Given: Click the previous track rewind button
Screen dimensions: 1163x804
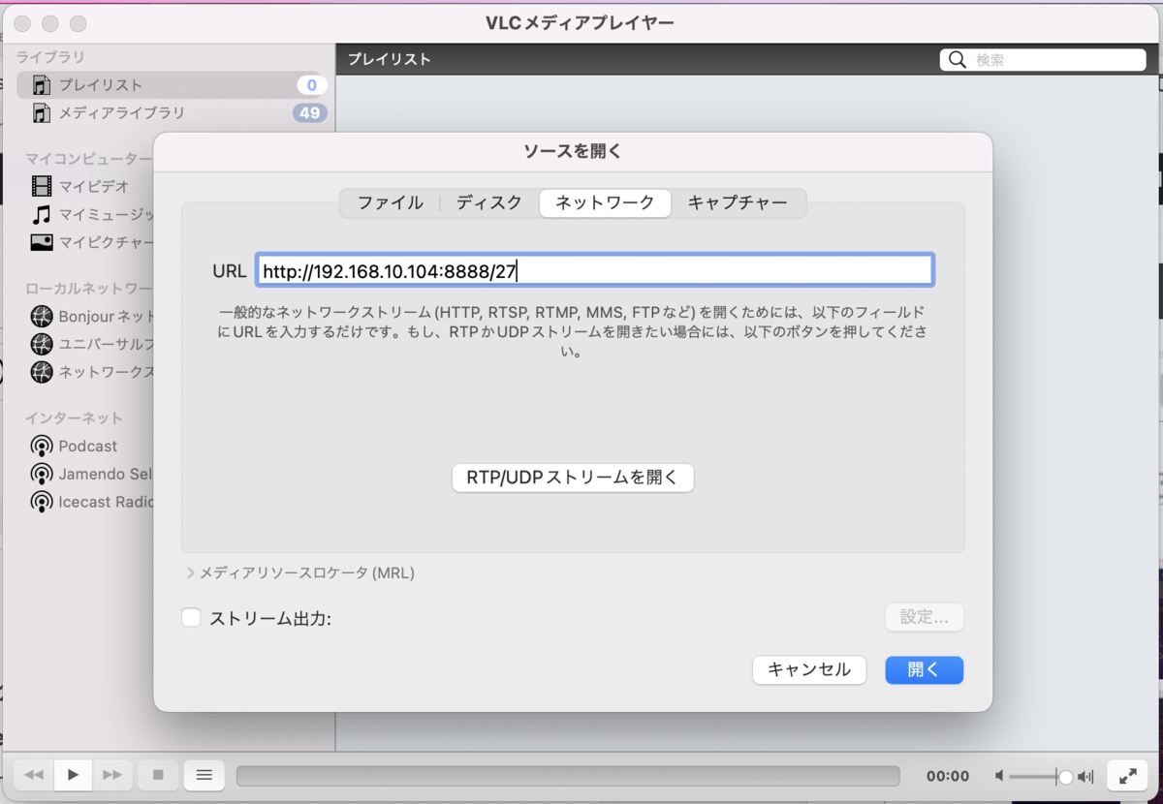Looking at the screenshot, I should [34, 775].
